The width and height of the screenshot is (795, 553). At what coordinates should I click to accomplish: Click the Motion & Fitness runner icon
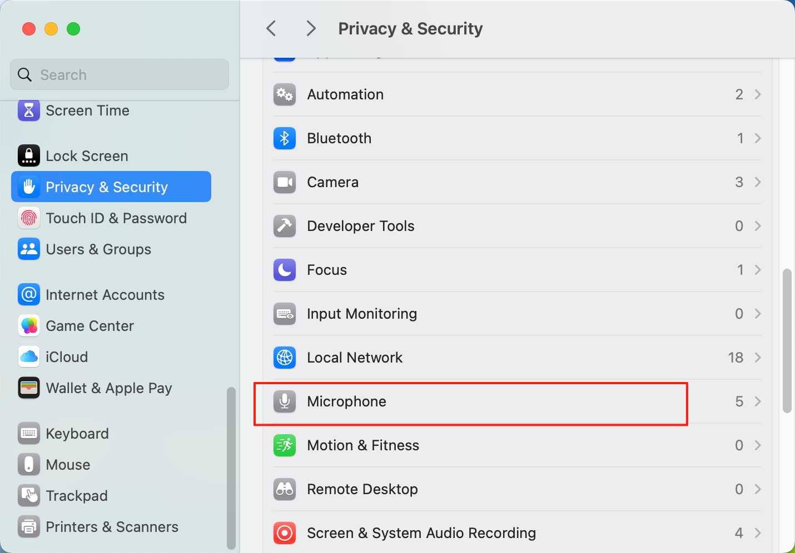[x=285, y=445]
